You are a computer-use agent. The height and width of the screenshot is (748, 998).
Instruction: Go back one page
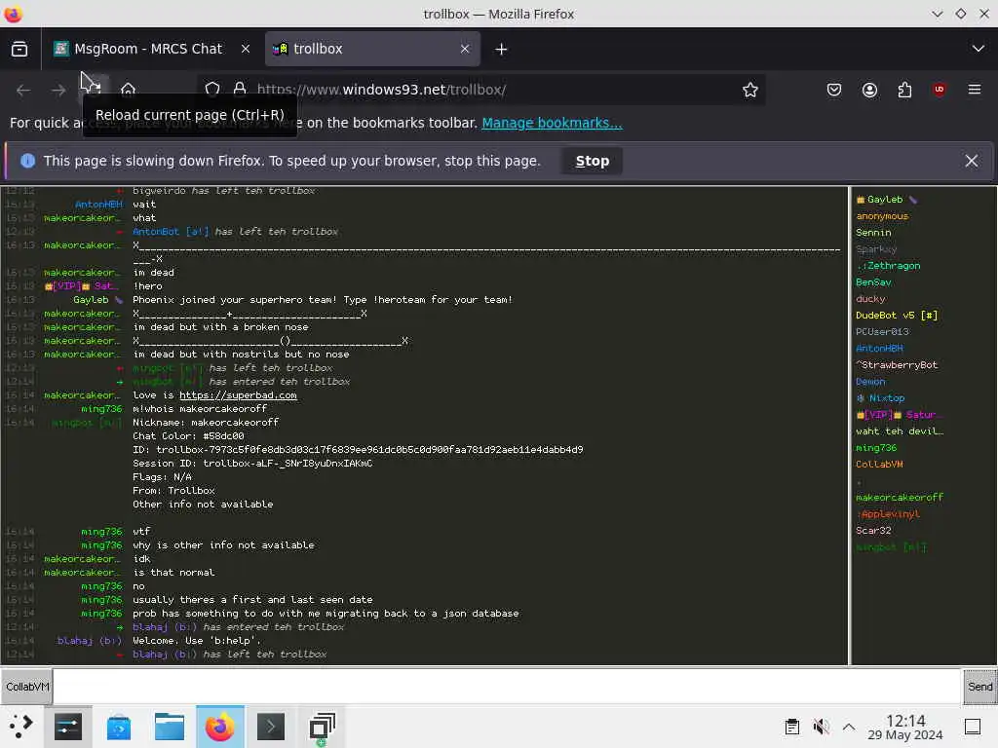[23, 90]
